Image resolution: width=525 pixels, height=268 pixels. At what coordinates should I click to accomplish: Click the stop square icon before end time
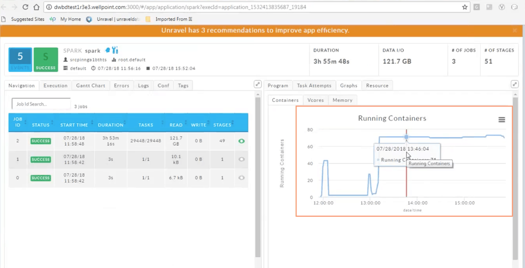tap(148, 68)
